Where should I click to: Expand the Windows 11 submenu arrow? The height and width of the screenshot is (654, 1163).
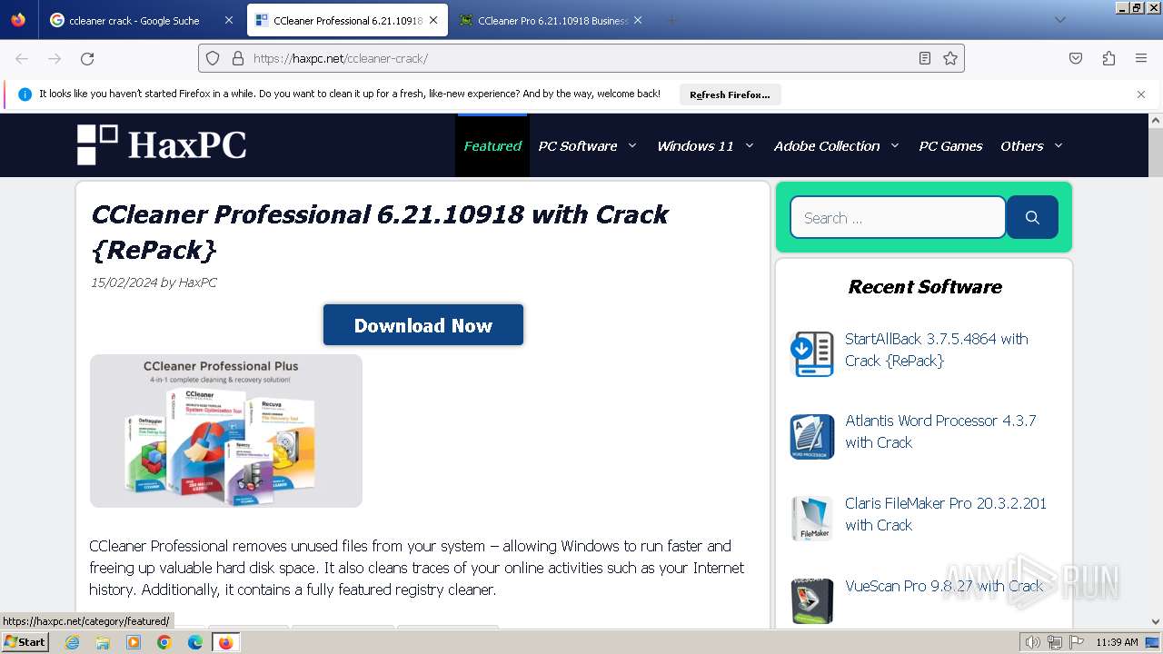[750, 145]
